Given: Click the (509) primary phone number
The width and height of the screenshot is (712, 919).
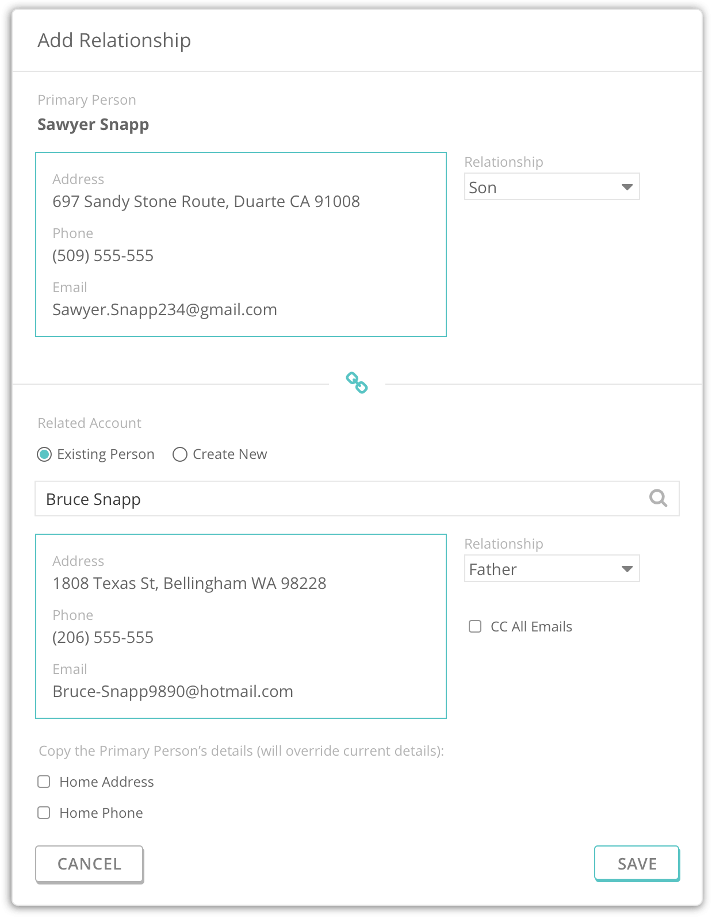Looking at the screenshot, I should pos(103,255).
